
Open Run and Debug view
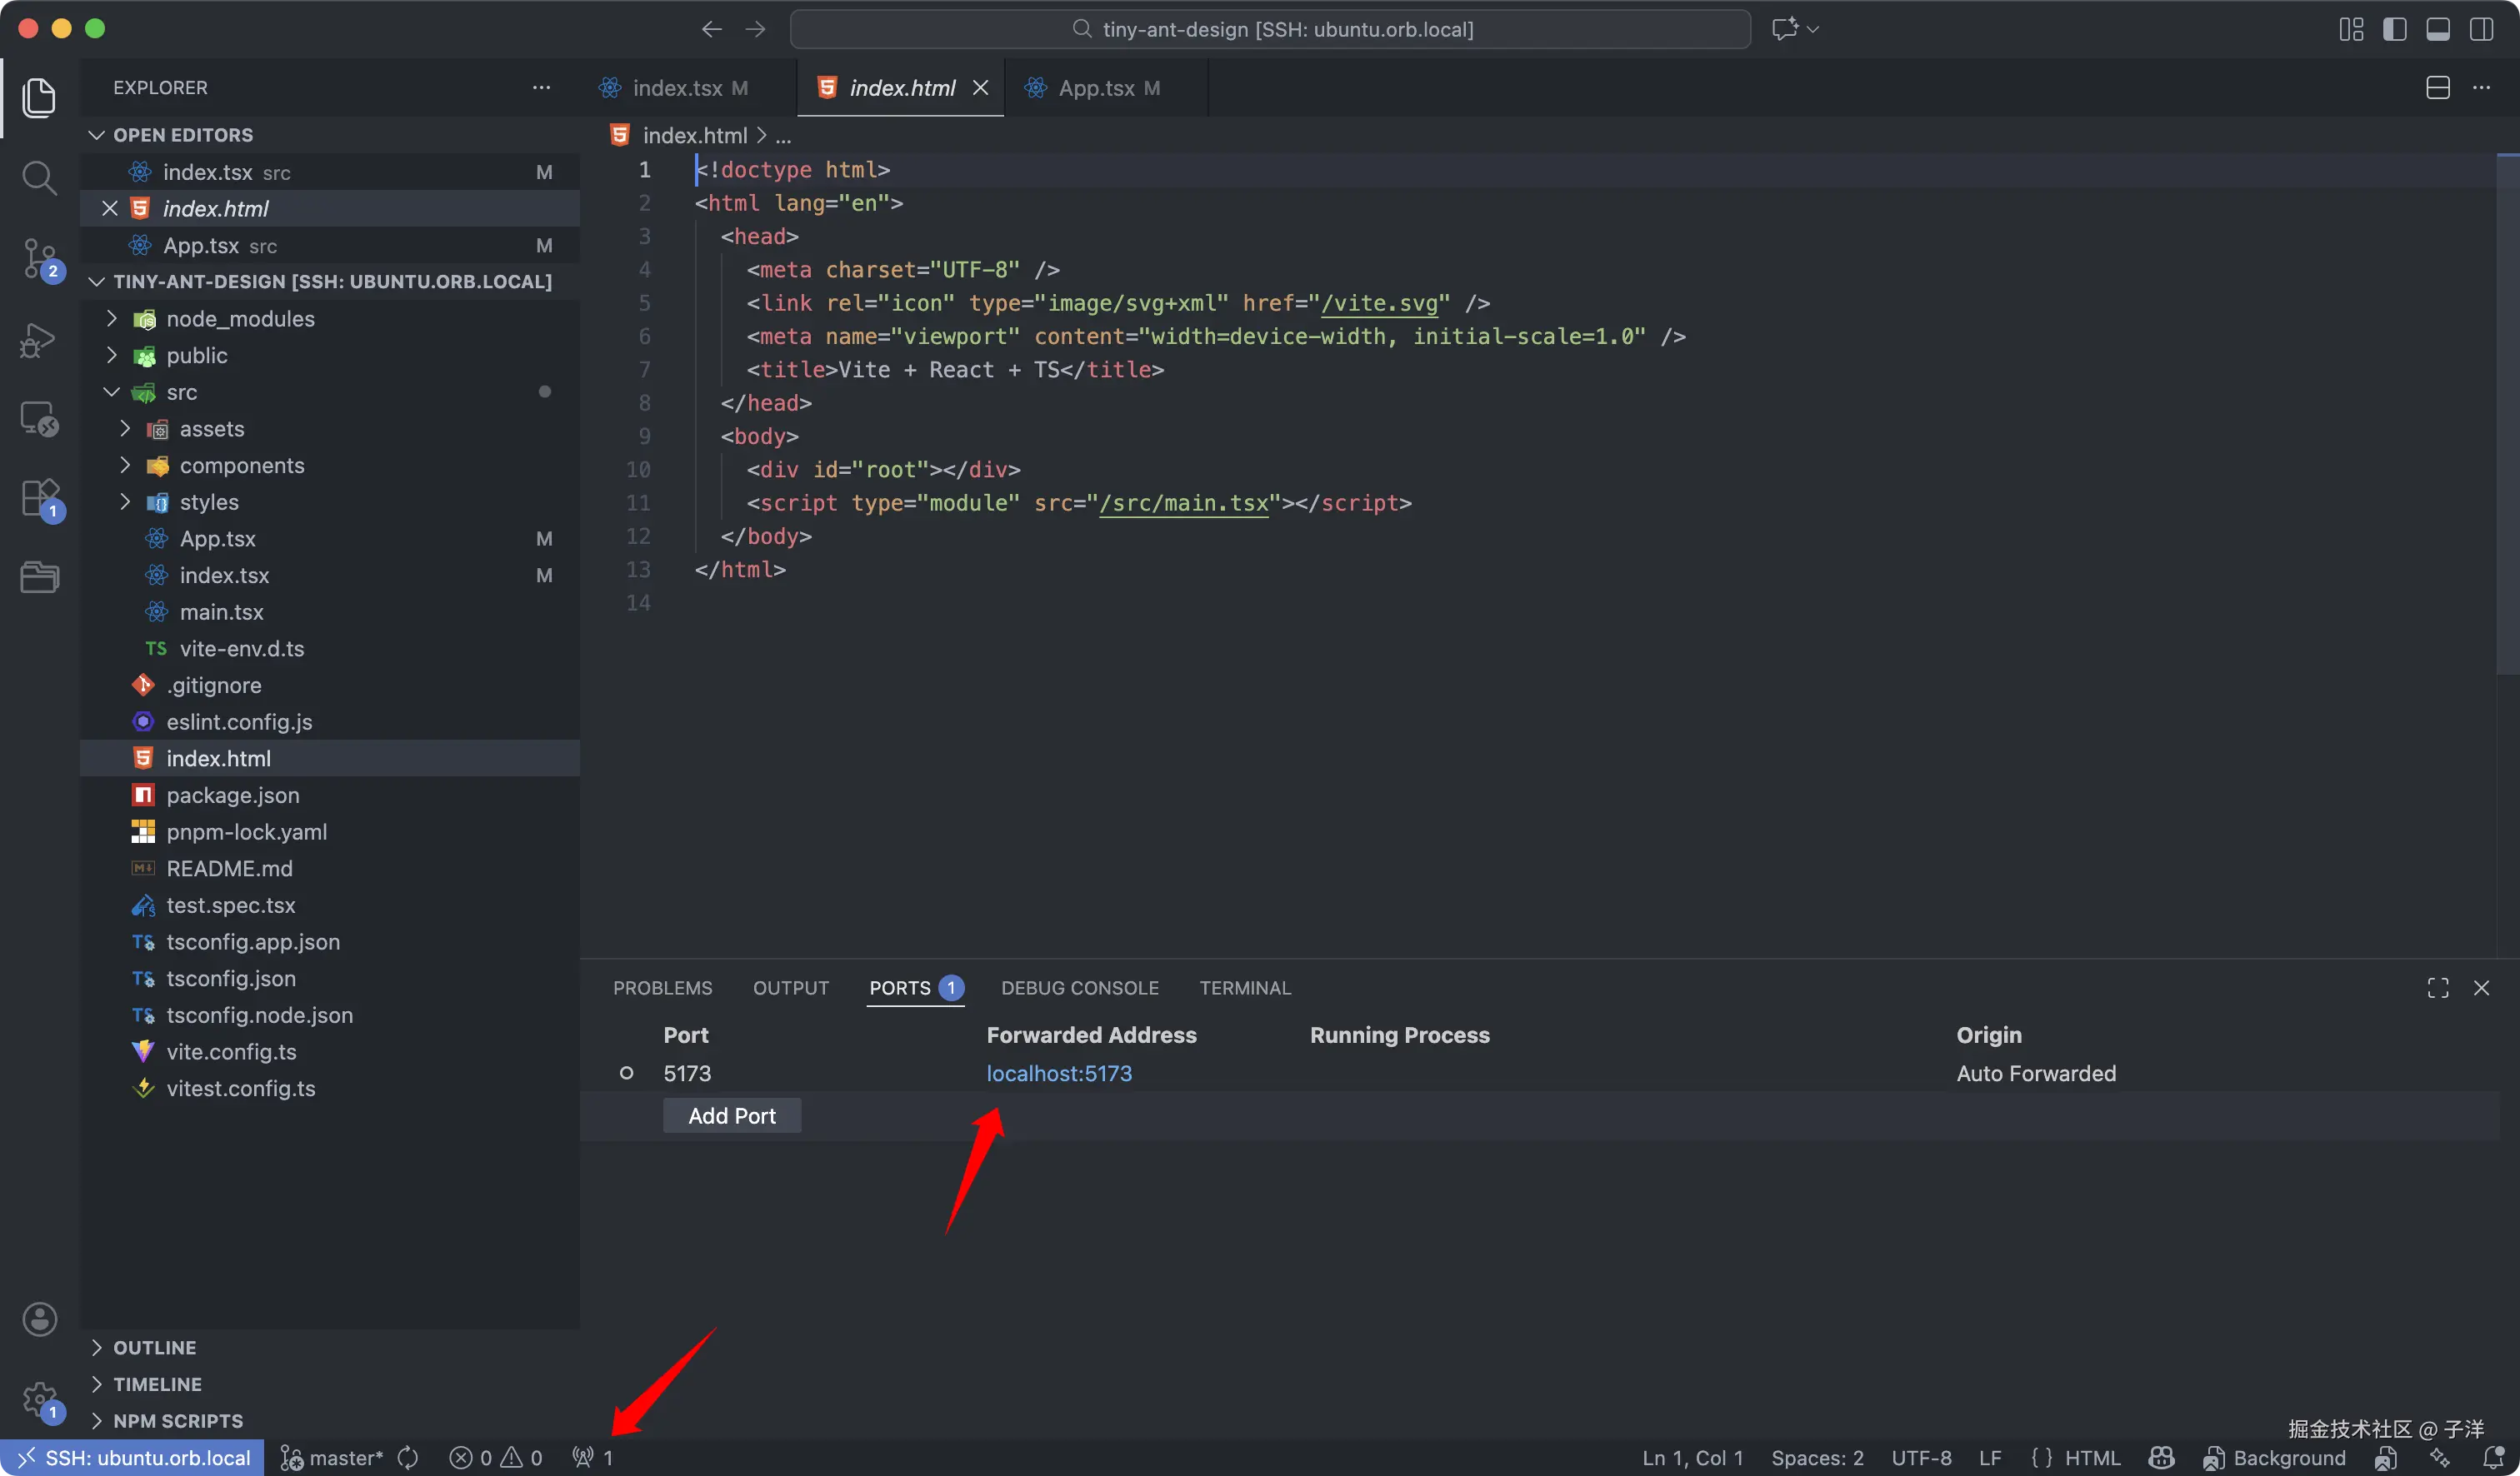click(x=39, y=340)
